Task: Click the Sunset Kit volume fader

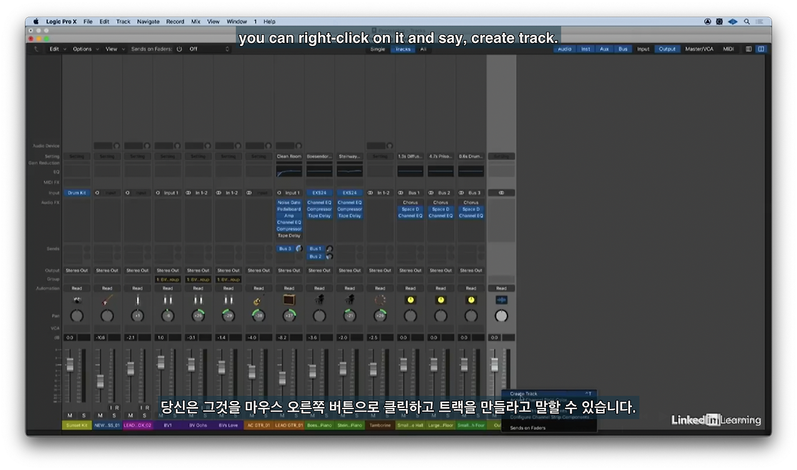Action: [70, 364]
